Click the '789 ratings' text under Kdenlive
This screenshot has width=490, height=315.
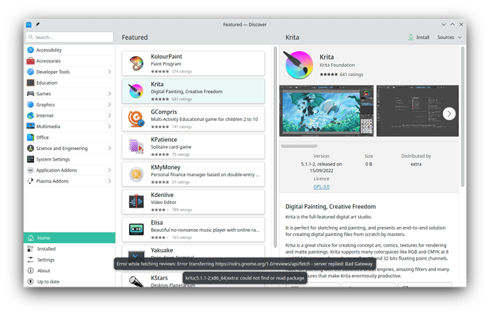tap(182, 210)
